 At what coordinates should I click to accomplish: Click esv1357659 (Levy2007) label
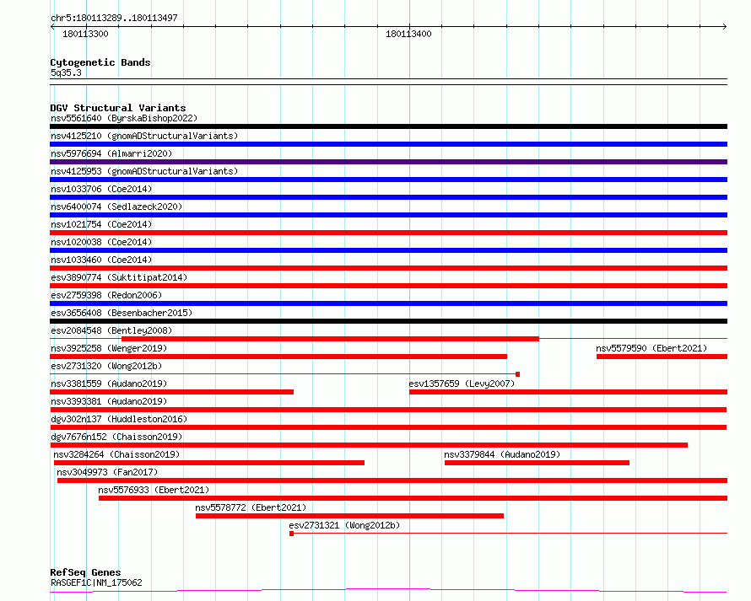462,384
